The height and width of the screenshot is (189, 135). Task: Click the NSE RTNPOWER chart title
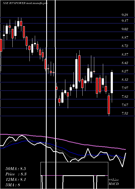[25, 3]
